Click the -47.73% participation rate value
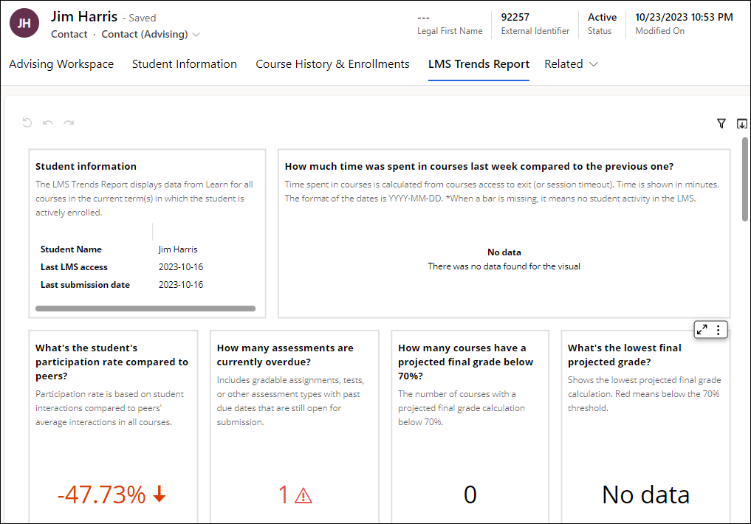 point(102,494)
